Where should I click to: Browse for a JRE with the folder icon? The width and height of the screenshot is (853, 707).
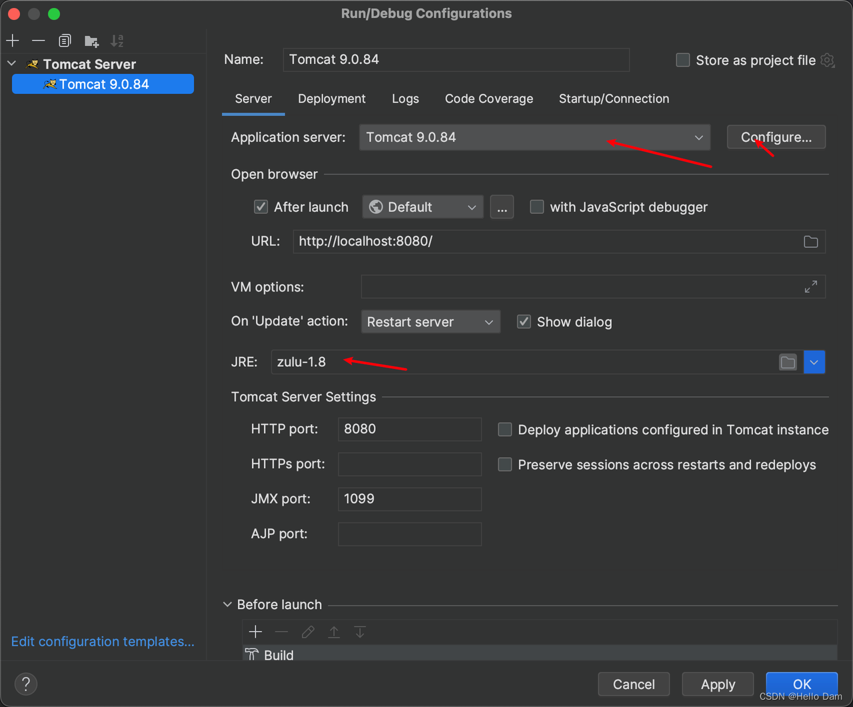click(x=788, y=362)
